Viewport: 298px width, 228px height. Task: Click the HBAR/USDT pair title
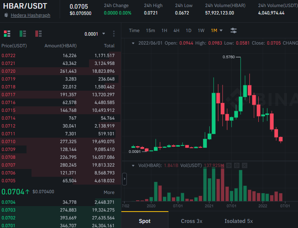coord(25,6)
